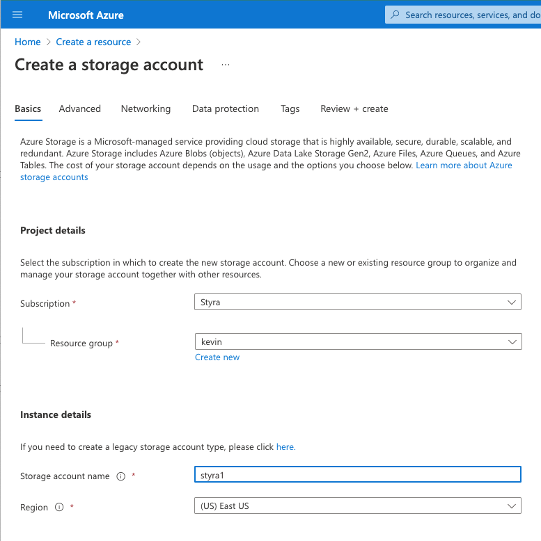This screenshot has height=541, width=541.
Task: Go to Review + create tab
Action: (x=354, y=108)
